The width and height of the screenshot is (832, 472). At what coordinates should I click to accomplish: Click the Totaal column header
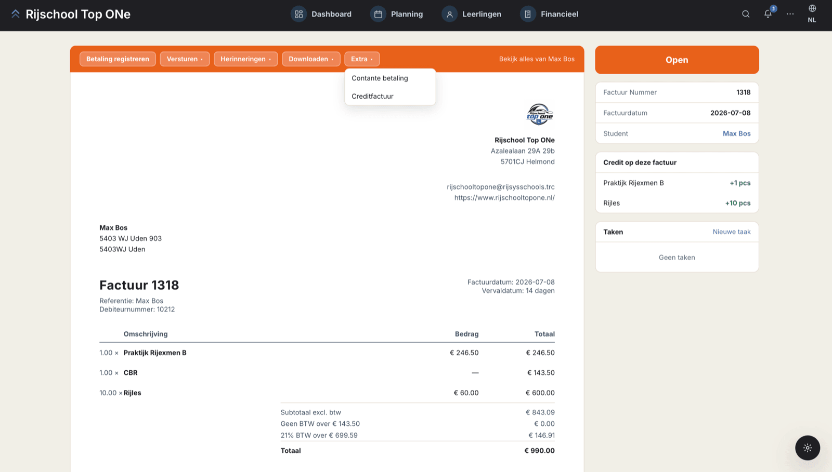point(544,334)
